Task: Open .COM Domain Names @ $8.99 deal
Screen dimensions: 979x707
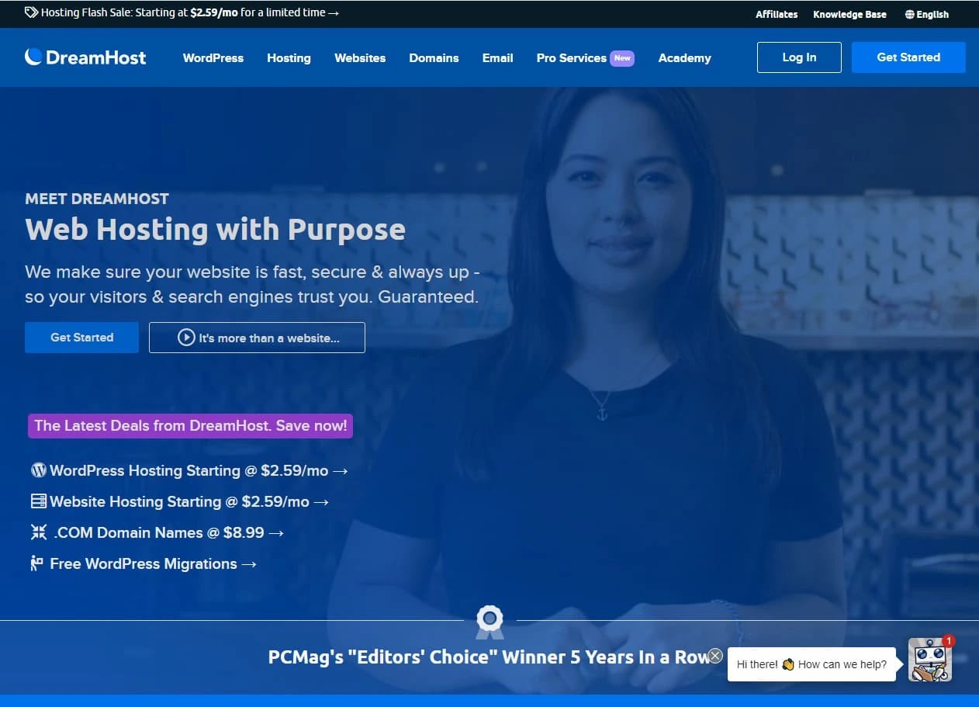Action: (x=157, y=532)
